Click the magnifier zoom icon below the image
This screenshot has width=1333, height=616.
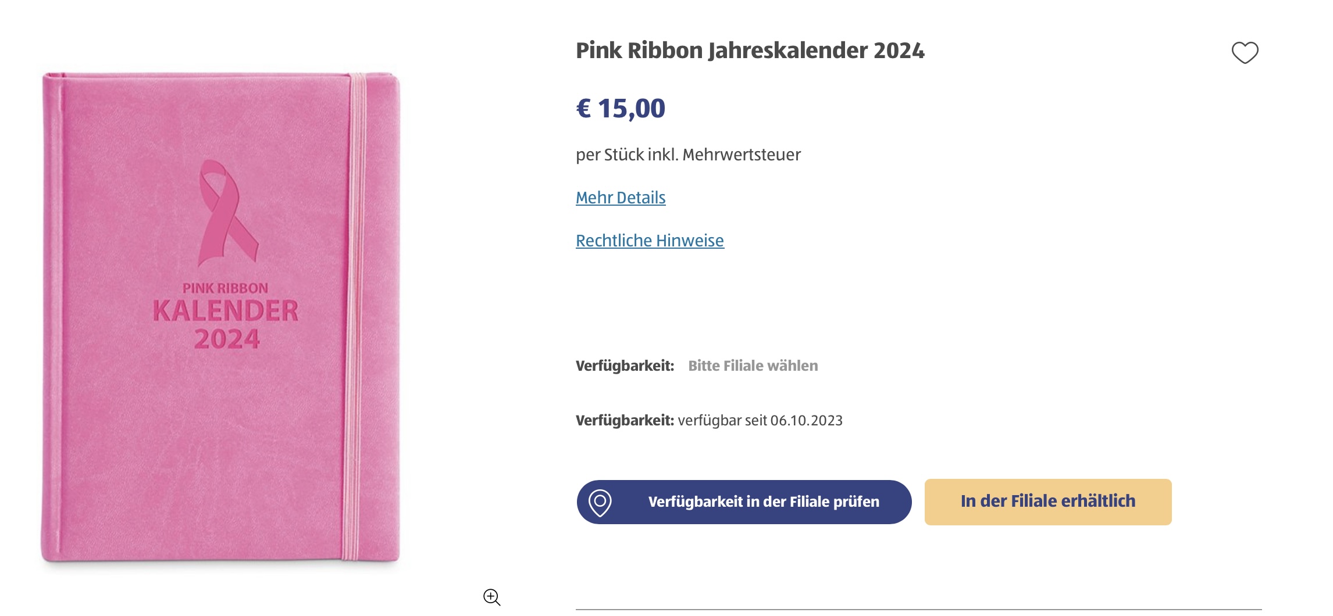click(491, 597)
